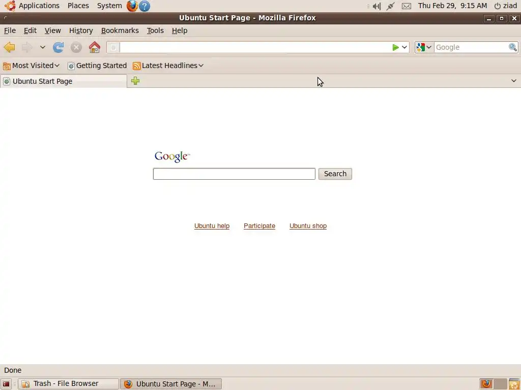This screenshot has width=521, height=390.
Task: Click the Stop loading button
Action: (x=76, y=47)
